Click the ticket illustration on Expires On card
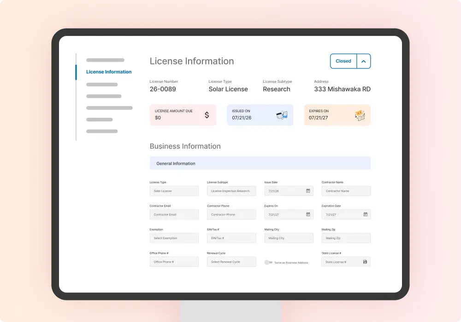 coord(360,115)
